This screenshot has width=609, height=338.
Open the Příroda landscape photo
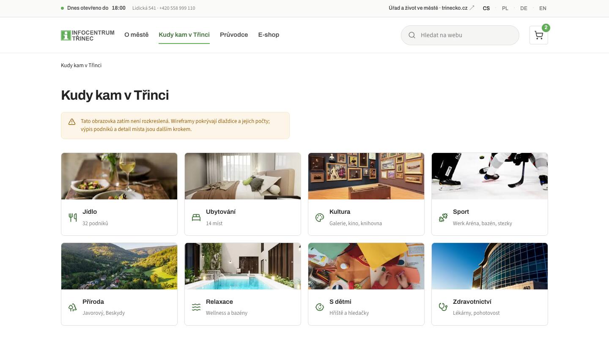[119, 266]
